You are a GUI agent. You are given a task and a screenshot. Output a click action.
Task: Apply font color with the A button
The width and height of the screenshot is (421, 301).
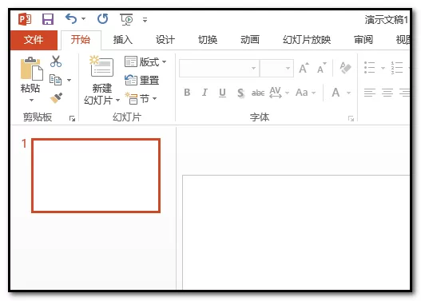point(336,93)
